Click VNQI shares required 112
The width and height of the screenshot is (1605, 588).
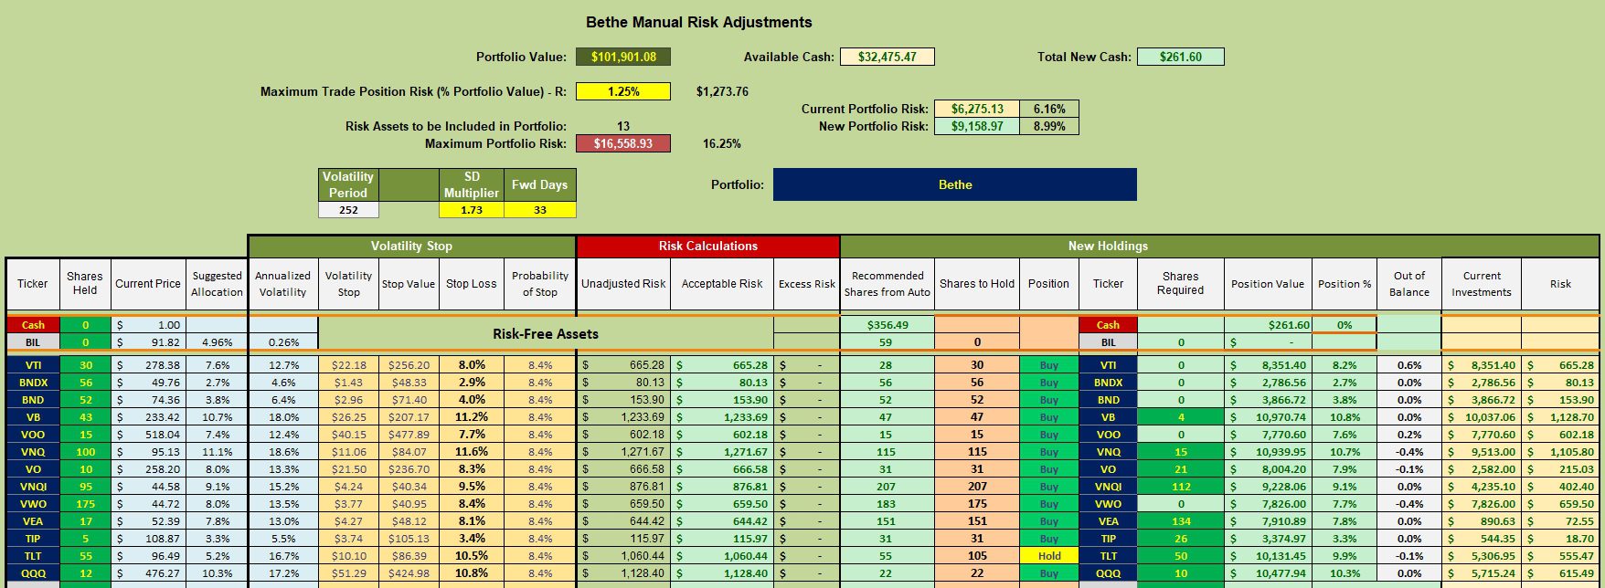tap(1181, 487)
